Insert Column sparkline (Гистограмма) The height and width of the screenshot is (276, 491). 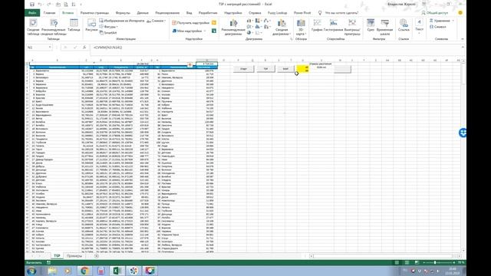[334, 25]
